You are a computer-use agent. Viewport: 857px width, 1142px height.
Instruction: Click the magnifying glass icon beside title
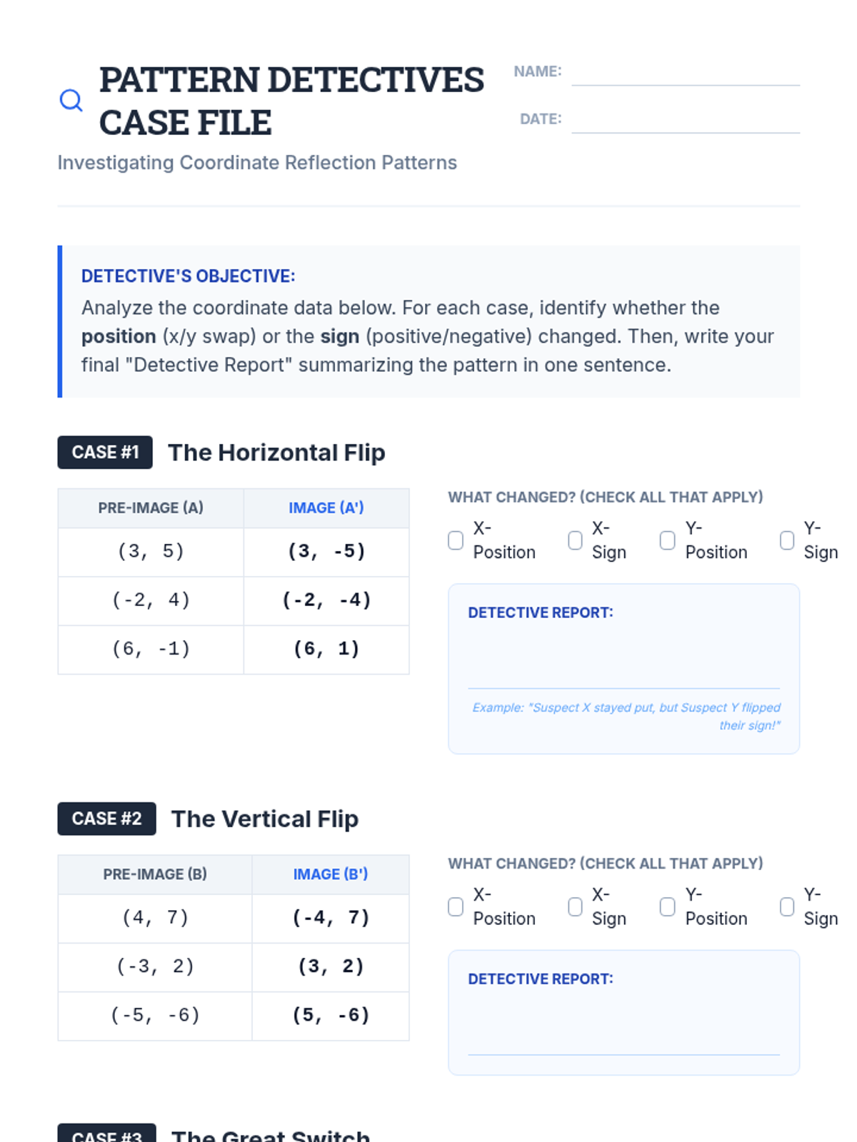click(71, 101)
